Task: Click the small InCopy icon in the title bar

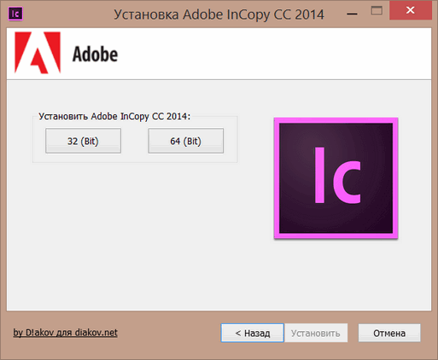Action: [x=15, y=14]
